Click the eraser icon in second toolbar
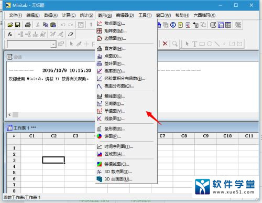This screenshot has height=203, width=262. point(70,34)
